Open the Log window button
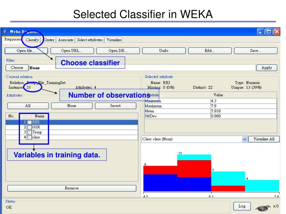 (x=242, y=206)
